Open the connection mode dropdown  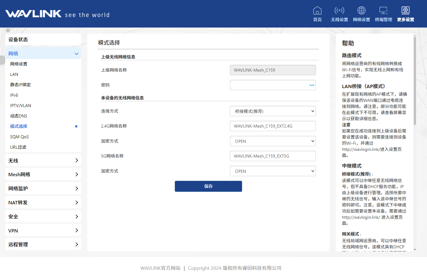pyautogui.click(x=272, y=111)
